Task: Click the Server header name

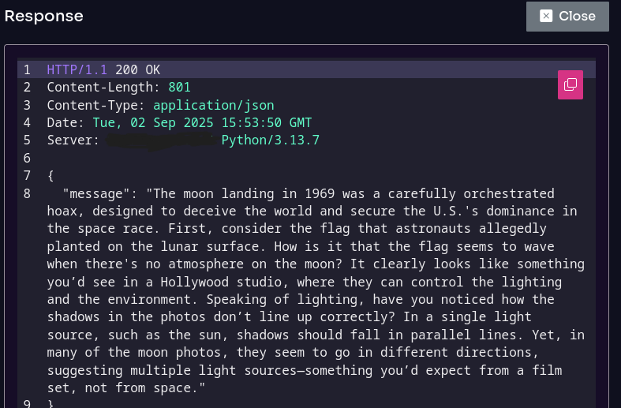Action: pyautogui.click(x=69, y=140)
